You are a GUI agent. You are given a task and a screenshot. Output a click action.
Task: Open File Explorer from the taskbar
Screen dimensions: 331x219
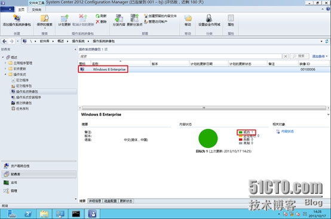click(x=44, y=214)
